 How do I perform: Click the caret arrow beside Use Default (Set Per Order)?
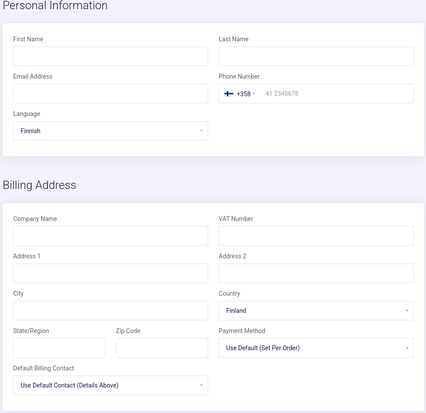[x=407, y=348]
